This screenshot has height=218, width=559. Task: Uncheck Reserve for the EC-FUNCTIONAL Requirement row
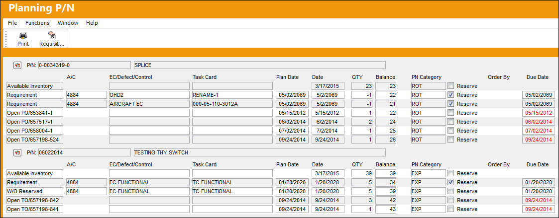click(451, 182)
